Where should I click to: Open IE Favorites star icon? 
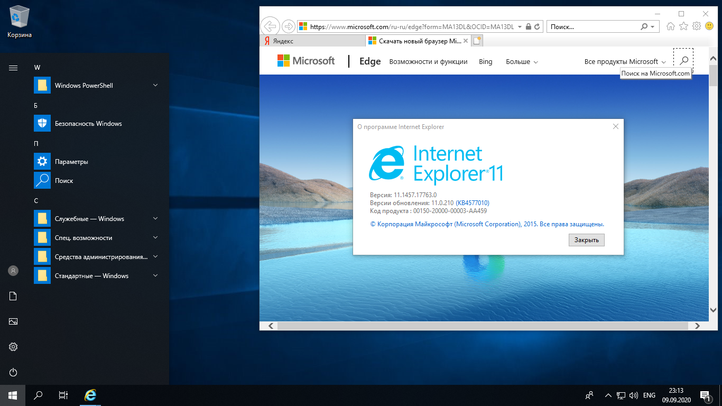click(684, 26)
